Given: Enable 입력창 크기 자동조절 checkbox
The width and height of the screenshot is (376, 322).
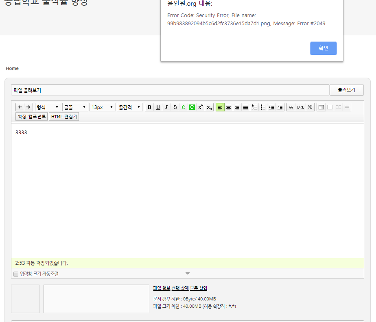Looking at the screenshot, I should [x=16, y=274].
